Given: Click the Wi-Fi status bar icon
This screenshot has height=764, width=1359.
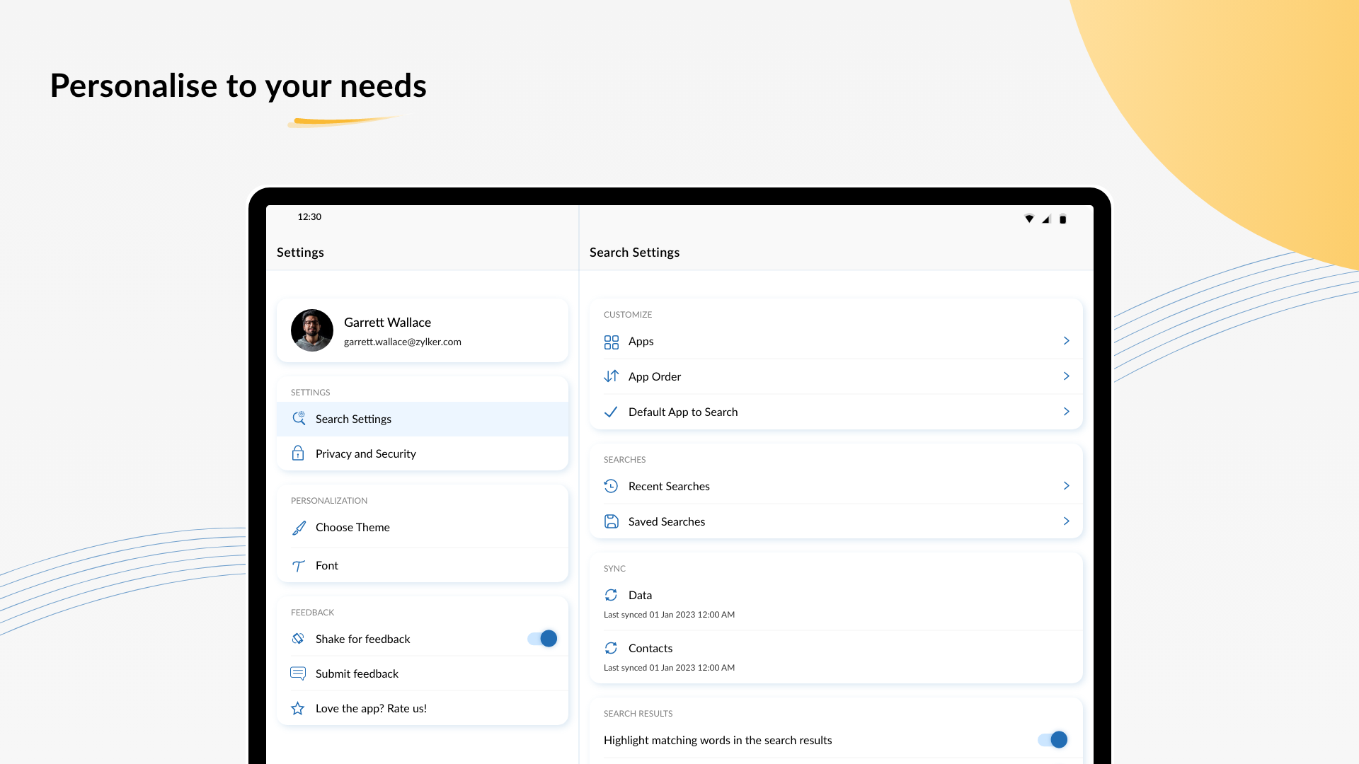Looking at the screenshot, I should [1029, 219].
